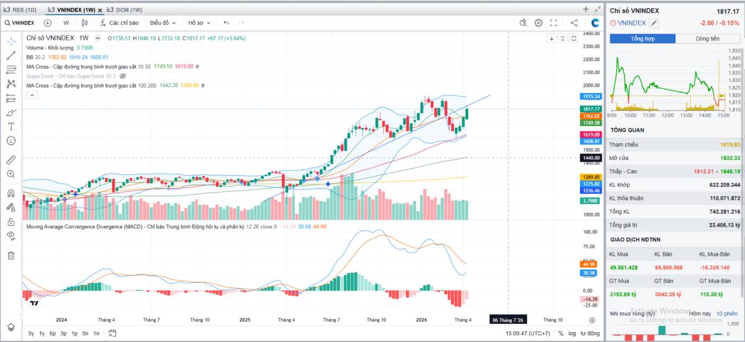This screenshot has width=745, height=342.
Task: Open the candlestick chart type selector
Action: (85, 23)
